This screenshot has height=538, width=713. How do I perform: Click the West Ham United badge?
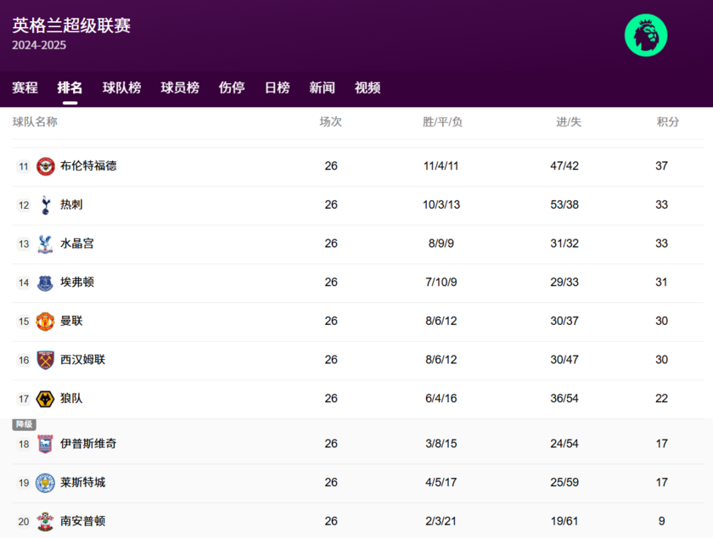click(x=45, y=360)
